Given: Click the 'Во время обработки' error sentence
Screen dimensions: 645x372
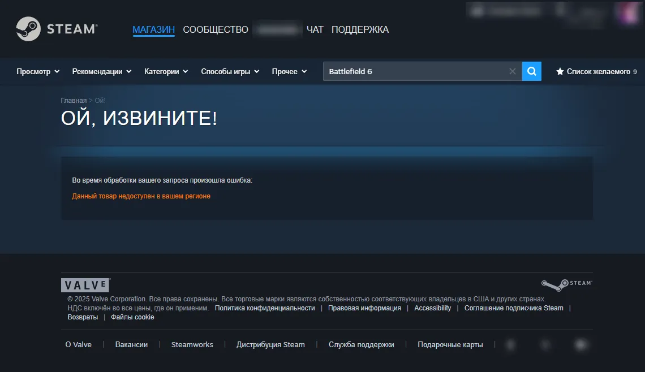Looking at the screenshot, I should click(162, 180).
